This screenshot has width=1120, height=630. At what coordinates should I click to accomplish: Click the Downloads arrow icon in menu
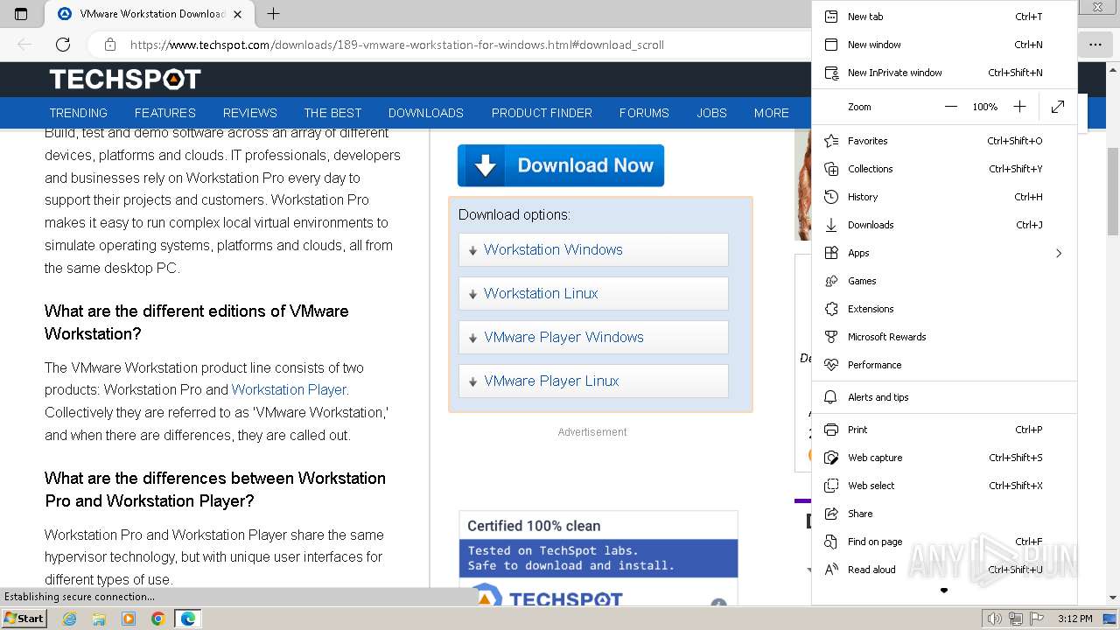(831, 225)
